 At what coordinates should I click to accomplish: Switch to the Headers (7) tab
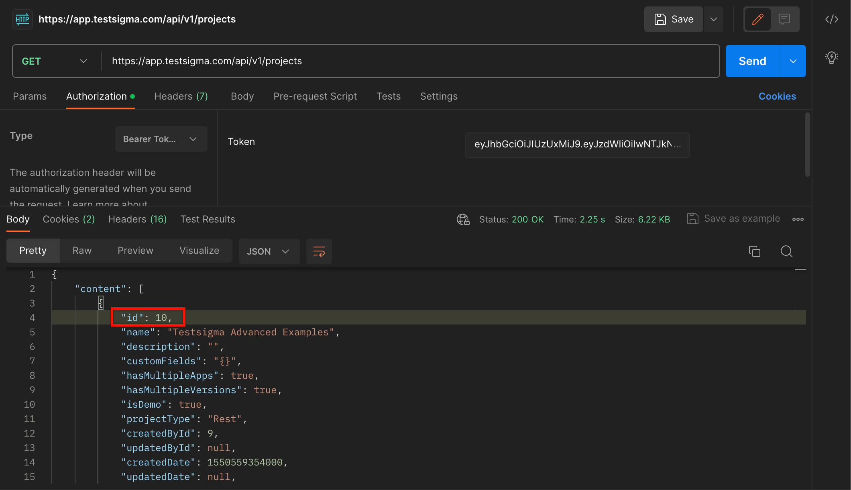pyautogui.click(x=181, y=96)
